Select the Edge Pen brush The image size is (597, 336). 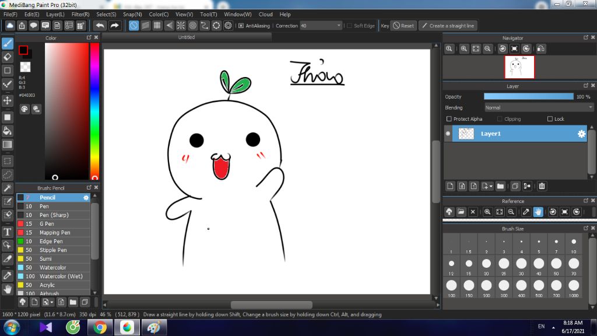53,241
